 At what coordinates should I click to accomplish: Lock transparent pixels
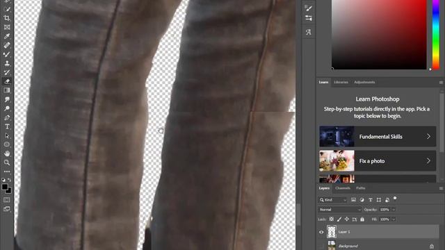[331, 219]
